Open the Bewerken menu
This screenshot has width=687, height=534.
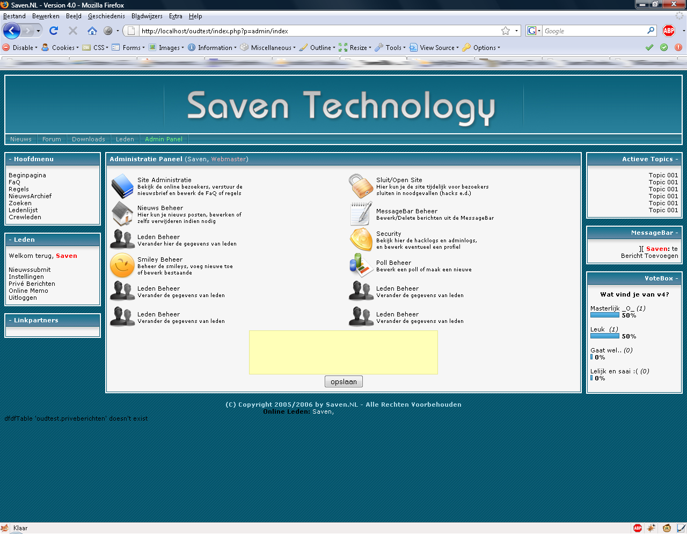pyautogui.click(x=46, y=16)
